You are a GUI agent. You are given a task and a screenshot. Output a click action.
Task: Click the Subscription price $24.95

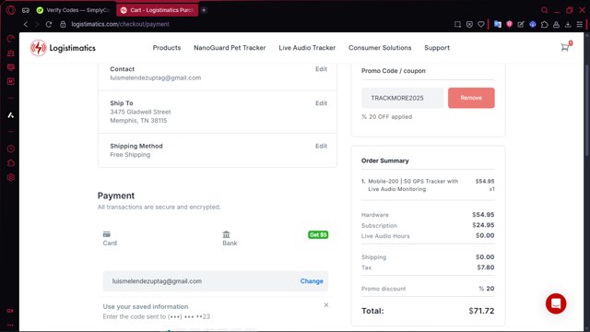click(483, 225)
